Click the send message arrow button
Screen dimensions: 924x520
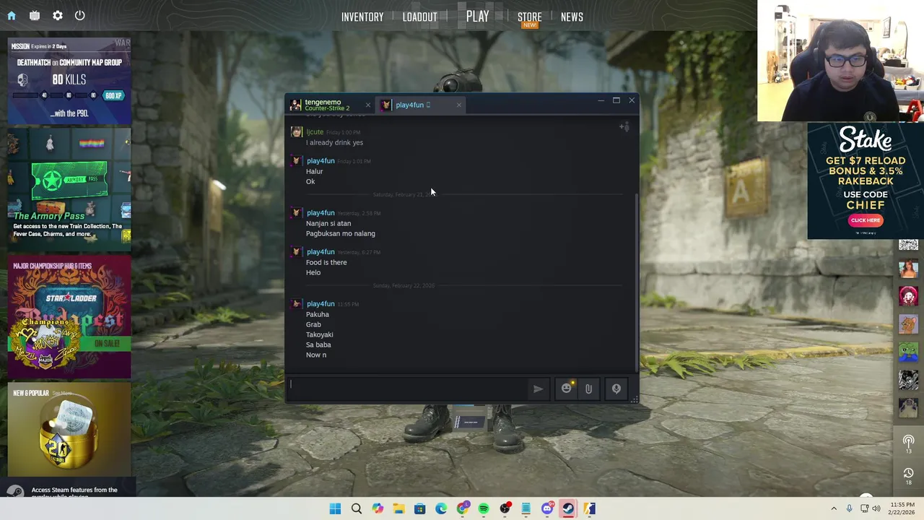[x=538, y=389]
